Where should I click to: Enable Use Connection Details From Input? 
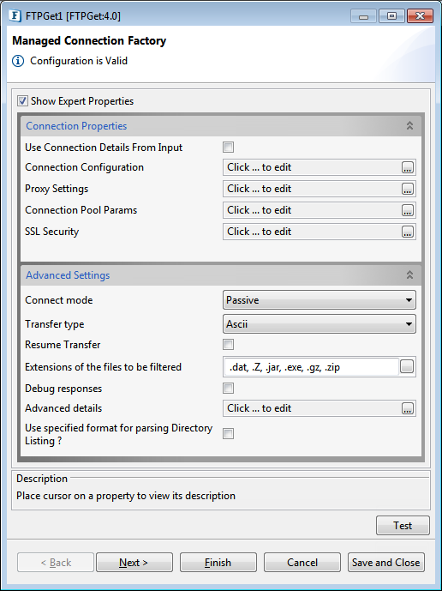point(228,147)
